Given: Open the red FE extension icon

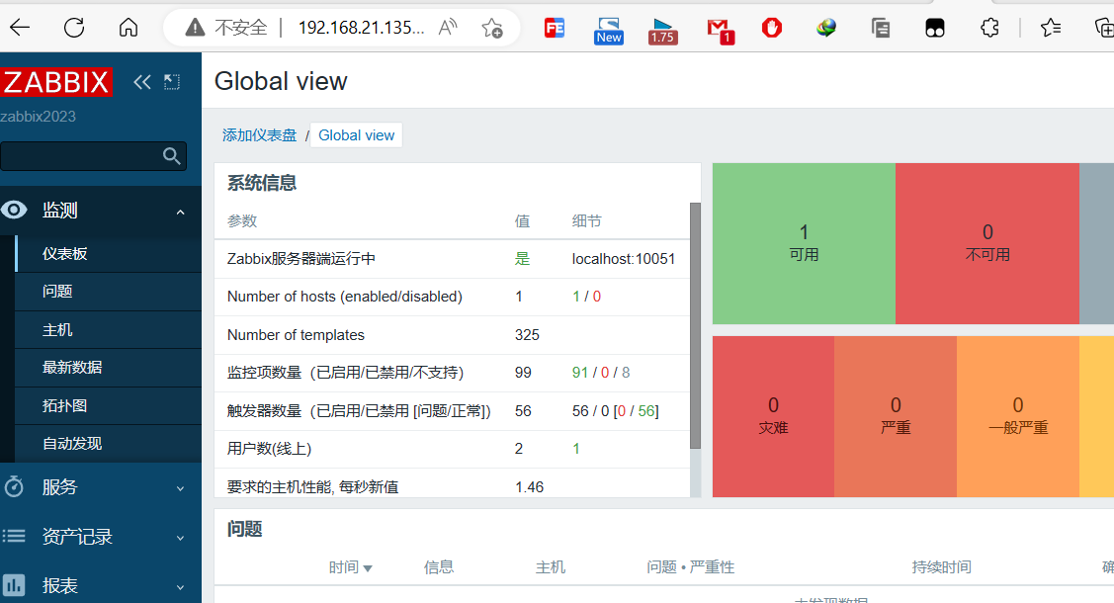Looking at the screenshot, I should click(x=555, y=28).
